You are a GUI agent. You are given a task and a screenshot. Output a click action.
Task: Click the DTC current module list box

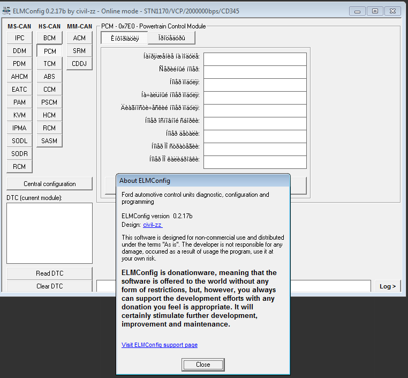(x=49, y=233)
